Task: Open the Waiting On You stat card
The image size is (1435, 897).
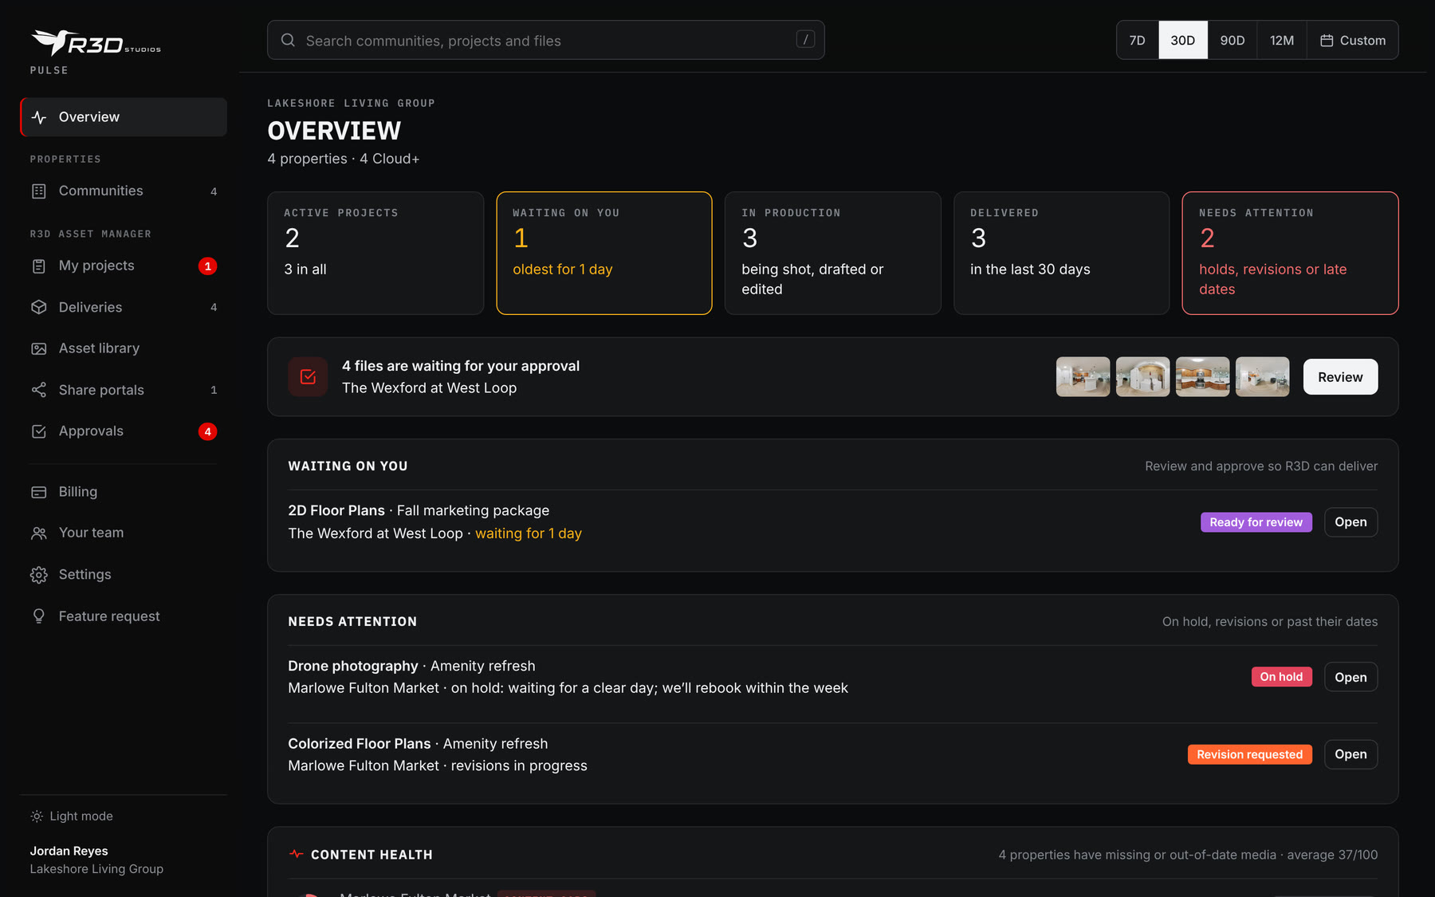Action: 604,253
